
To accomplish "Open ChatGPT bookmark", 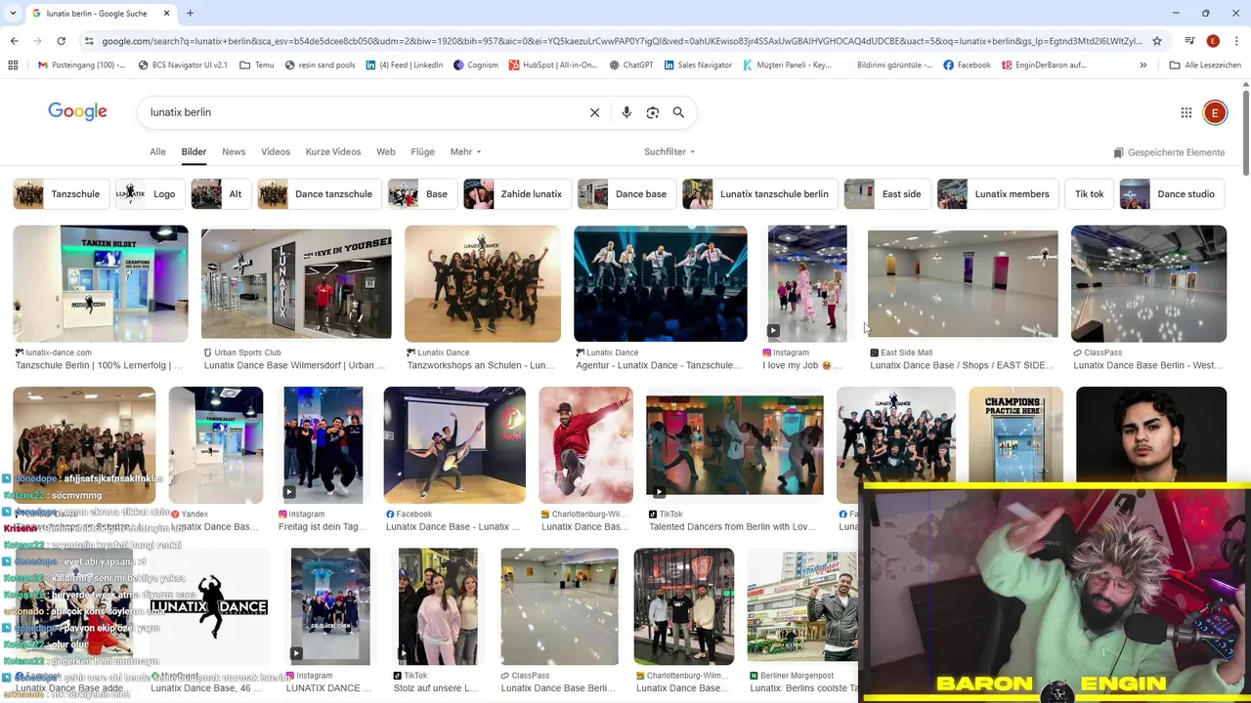I will [x=630, y=65].
